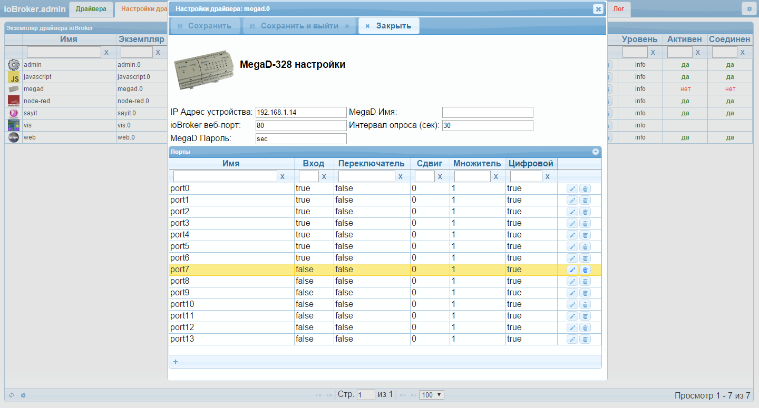Delete the port3 row
Screen dimensions: 759x408
(585, 223)
